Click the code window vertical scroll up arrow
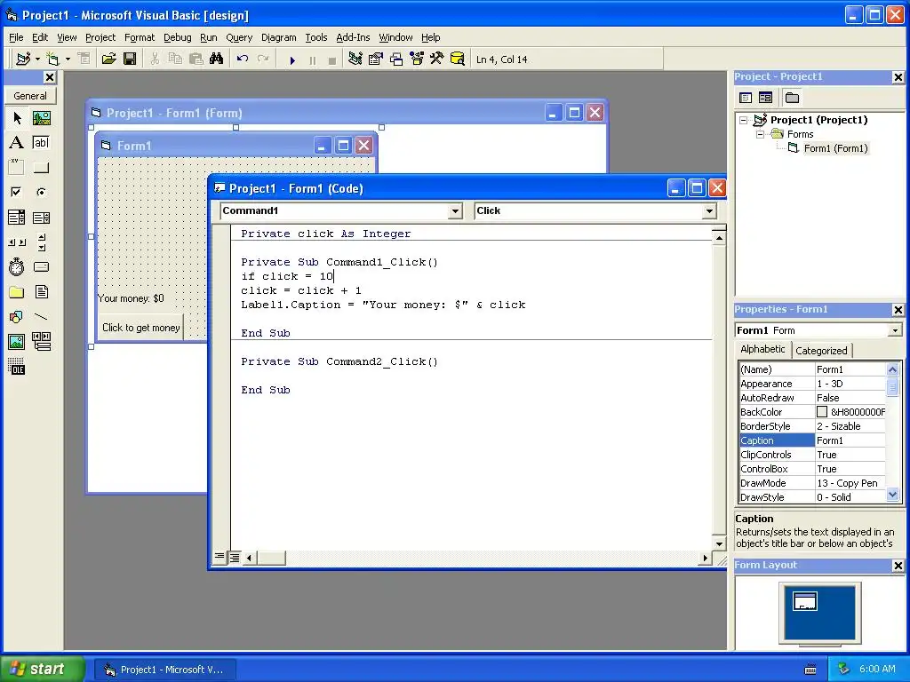The image size is (910, 682). 719,238
